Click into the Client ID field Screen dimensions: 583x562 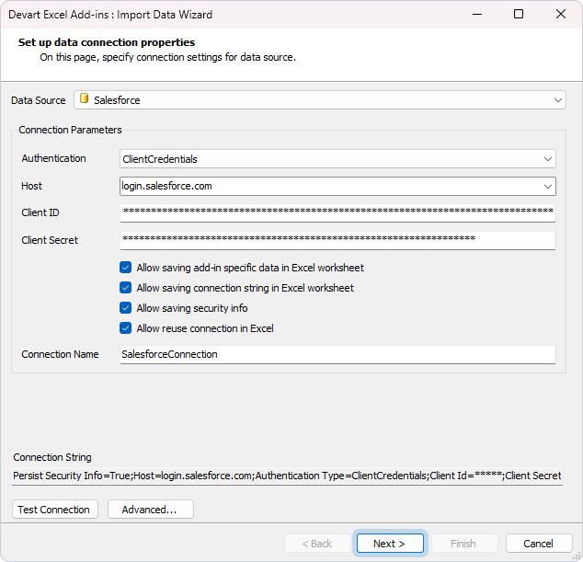[337, 212]
